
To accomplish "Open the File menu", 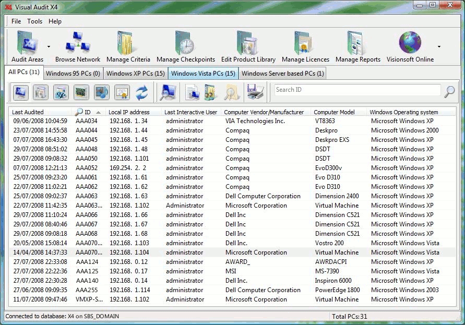I will point(16,21).
